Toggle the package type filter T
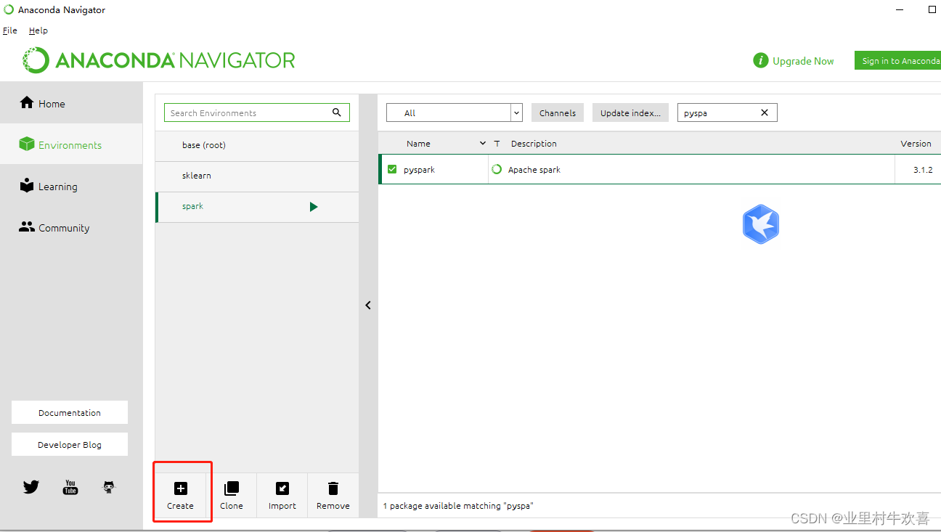Viewport: 941px width, 532px height. [x=497, y=143]
